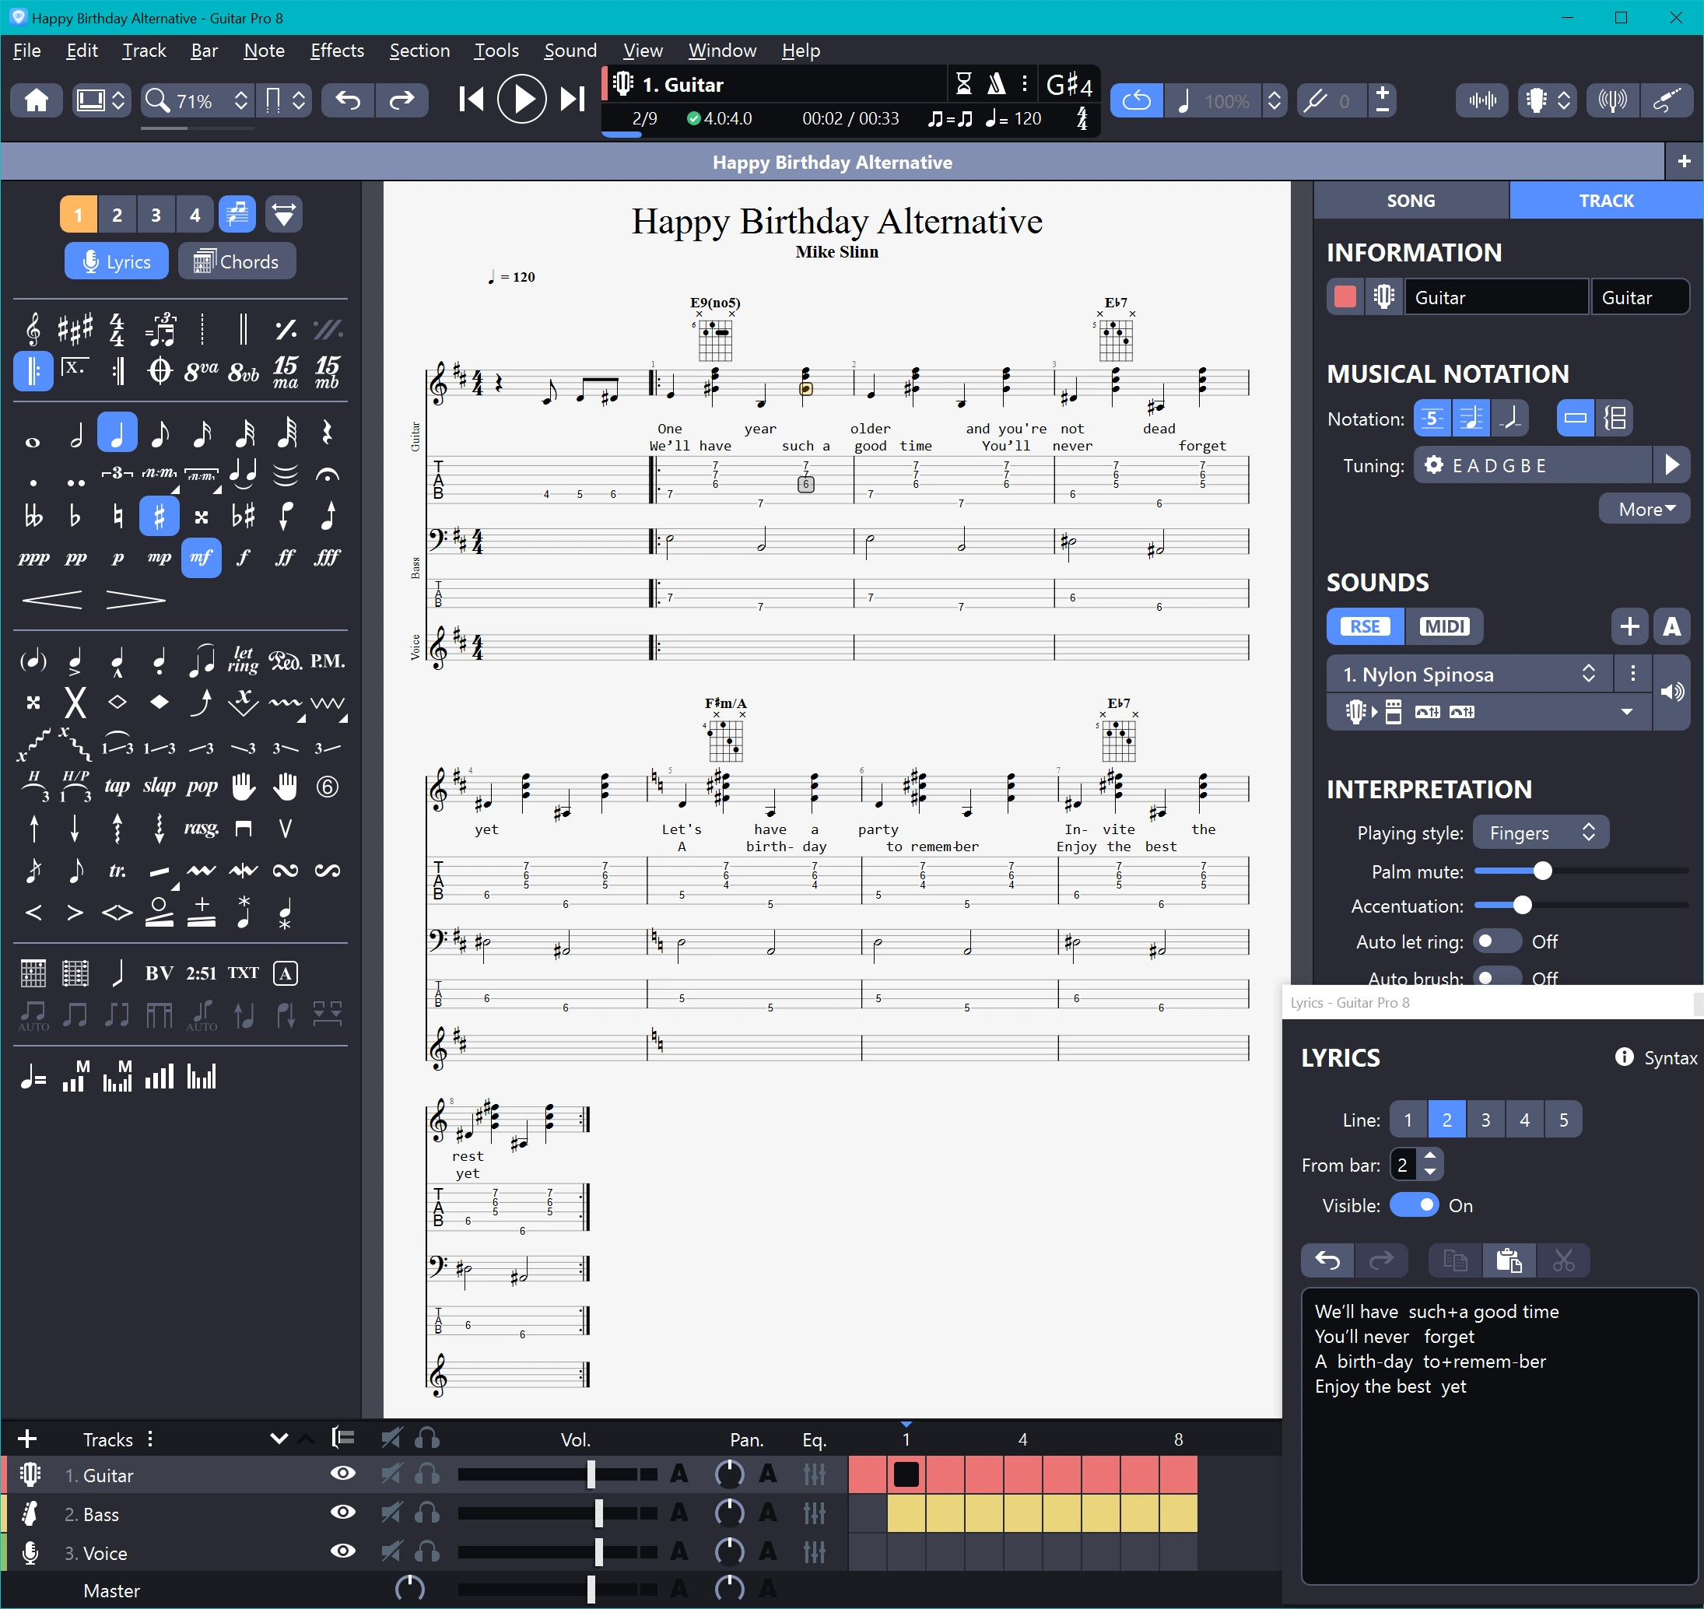Switch to the SONG tab

tap(1410, 201)
